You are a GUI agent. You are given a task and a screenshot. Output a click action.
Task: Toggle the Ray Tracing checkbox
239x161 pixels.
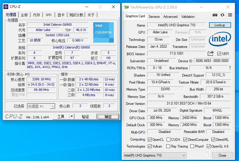pyautogui.click(x=168, y=146)
